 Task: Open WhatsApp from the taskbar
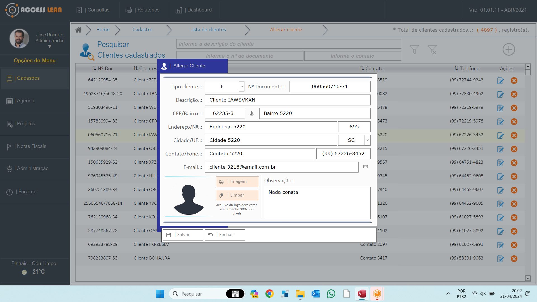(x=331, y=294)
